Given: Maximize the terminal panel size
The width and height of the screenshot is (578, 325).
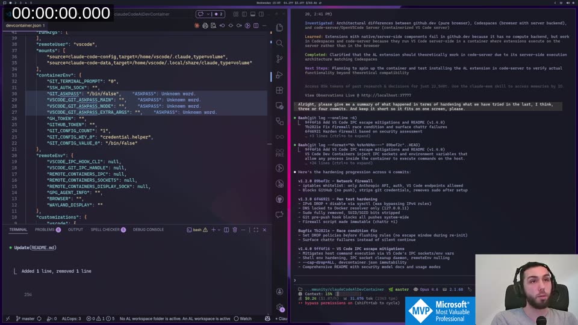Looking at the screenshot, I should pyautogui.click(x=256, y=229).
